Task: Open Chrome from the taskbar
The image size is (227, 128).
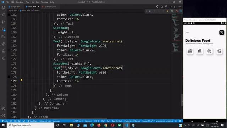Action: coord(106,125)
